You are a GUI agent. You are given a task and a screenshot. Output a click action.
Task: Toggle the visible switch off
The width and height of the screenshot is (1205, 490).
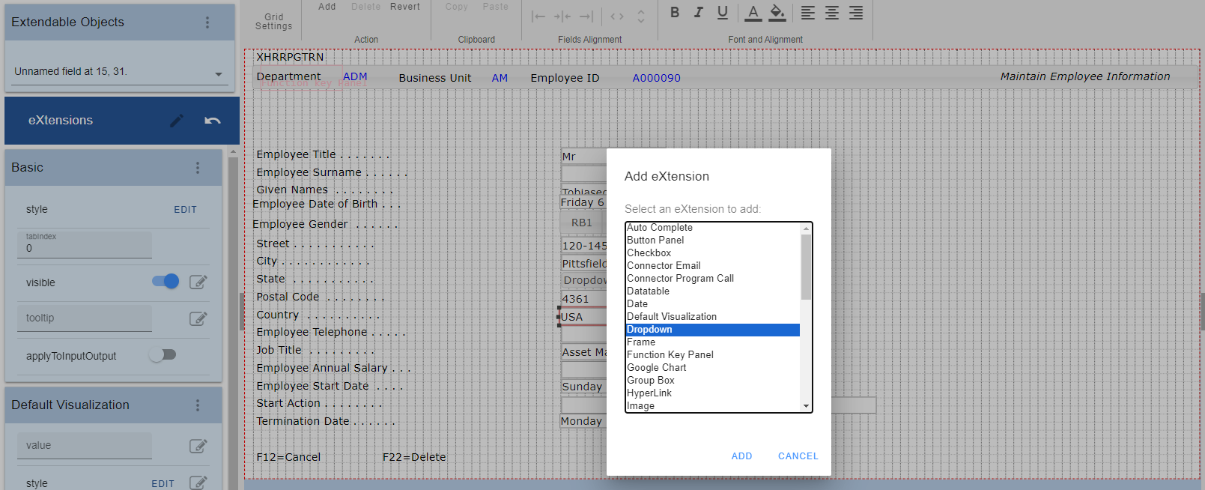click(x=166, y=282)
